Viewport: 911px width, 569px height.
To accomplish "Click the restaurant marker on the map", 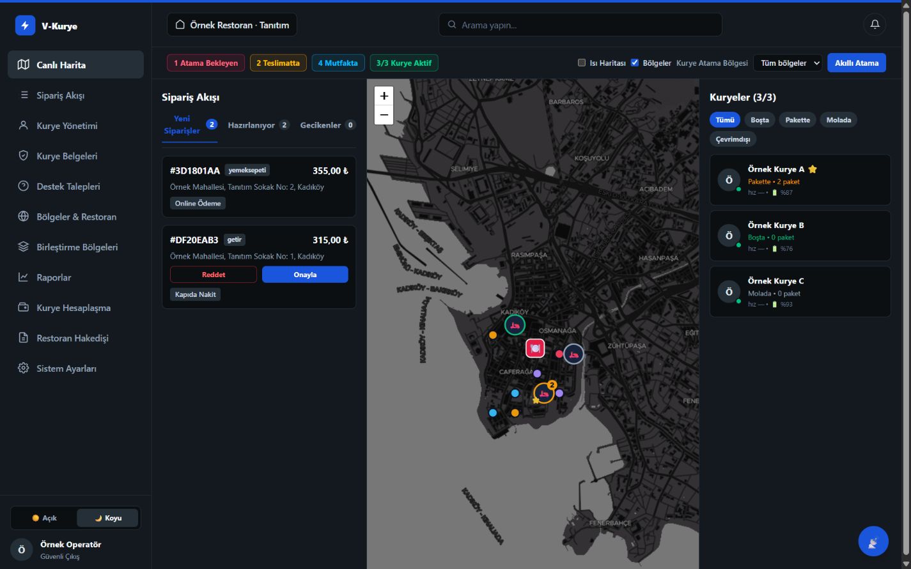I will (535, 348).
